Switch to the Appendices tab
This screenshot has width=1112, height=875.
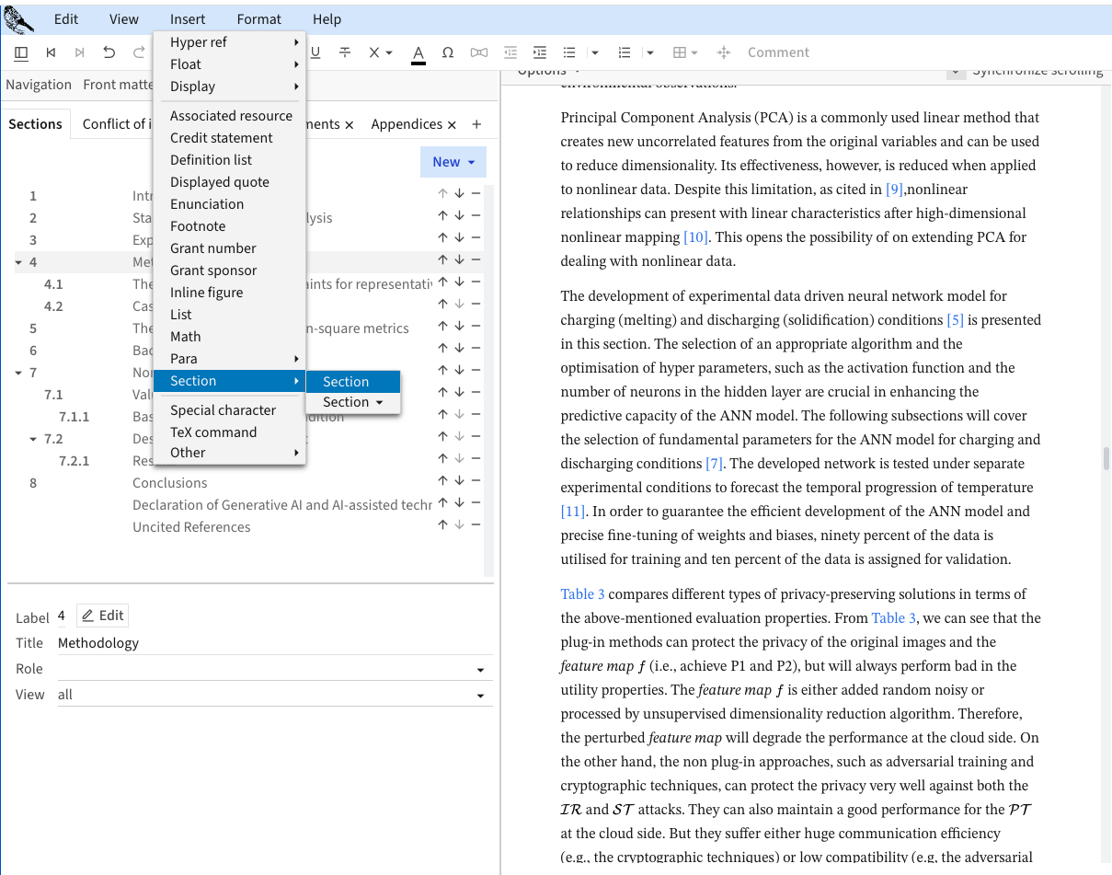pyautogui.click(x=407, y=124)
